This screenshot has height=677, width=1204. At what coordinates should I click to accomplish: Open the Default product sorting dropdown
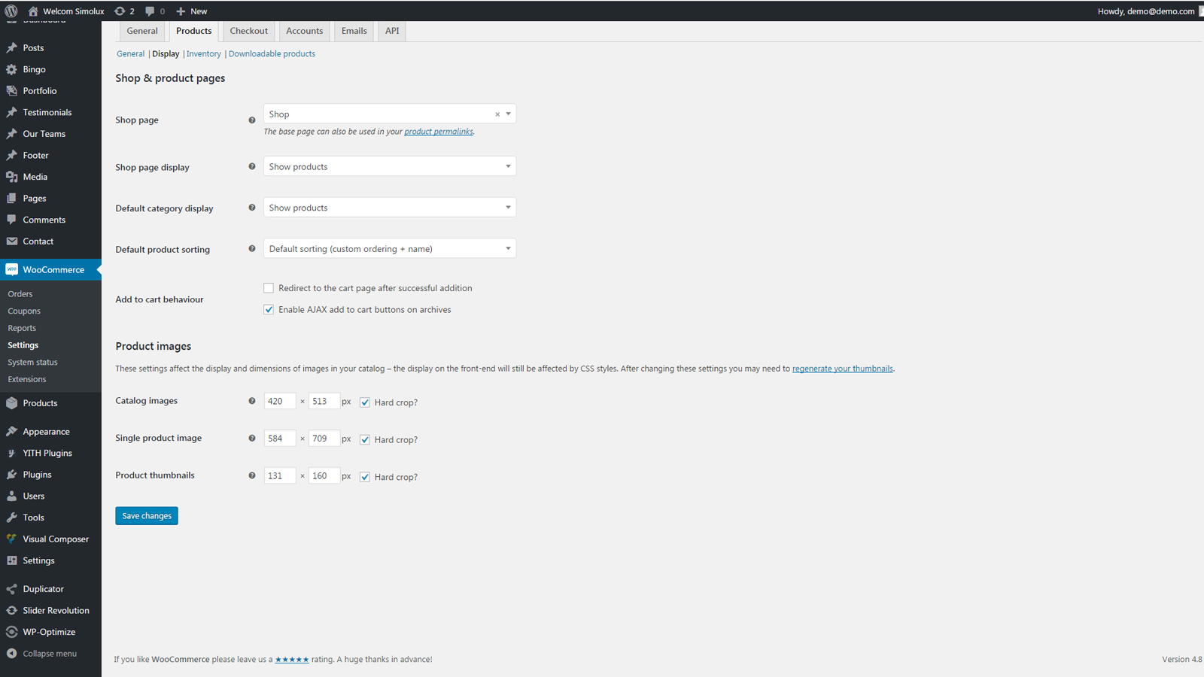pos(390,248)
